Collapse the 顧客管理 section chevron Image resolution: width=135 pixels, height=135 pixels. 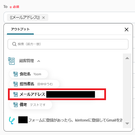pyautogui.click(x=39, y=61)
